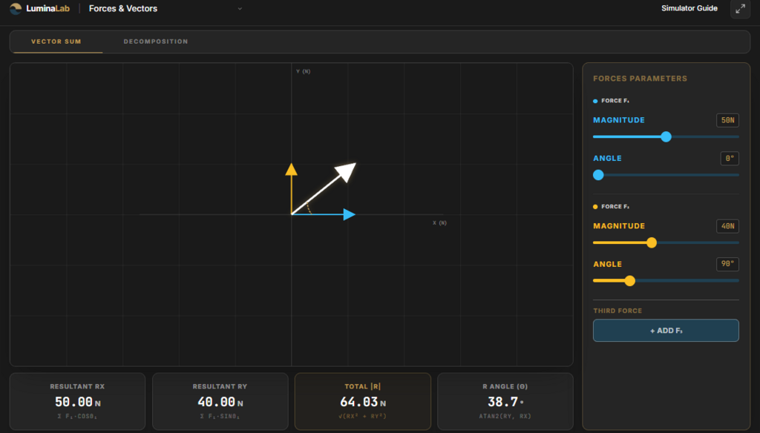Select the white resultant vector arrowhead
The image size is (760, 433).
click(347, 171)
